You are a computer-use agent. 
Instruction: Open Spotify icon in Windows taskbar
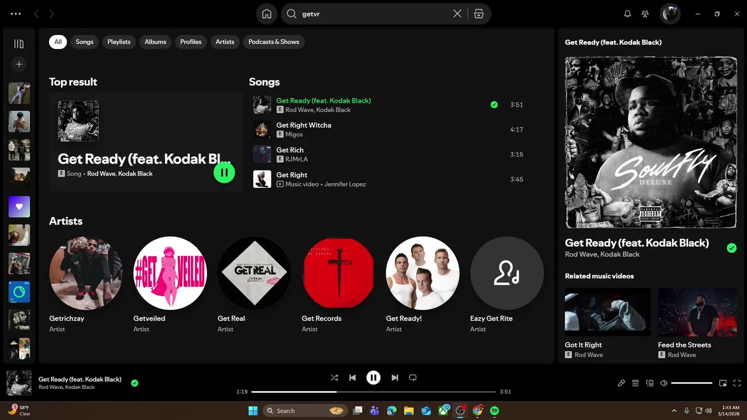tap(494, 411)
